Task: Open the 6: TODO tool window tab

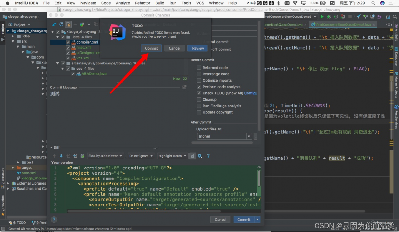Action: [x=17, y=223]
